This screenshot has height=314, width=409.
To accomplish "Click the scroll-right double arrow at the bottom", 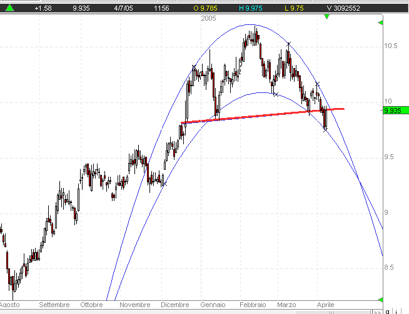I will point(377,311).
